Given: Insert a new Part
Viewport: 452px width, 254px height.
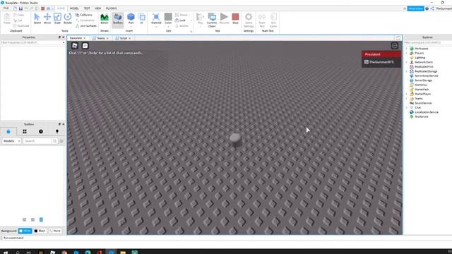Looking at the screenshot, I should 131,18.
